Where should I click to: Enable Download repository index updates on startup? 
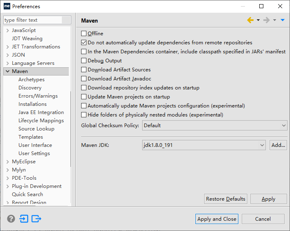[84, 88]
